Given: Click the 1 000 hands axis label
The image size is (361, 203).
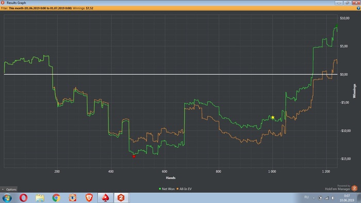Looking at the screenshot, I should 272,171.
